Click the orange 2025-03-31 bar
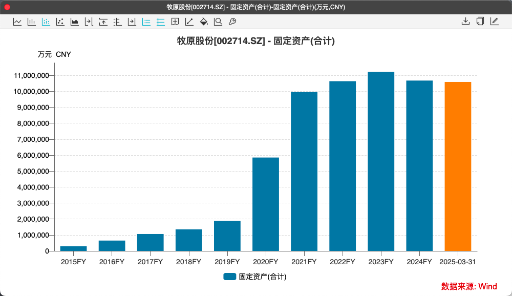The height and width of the screenshot is (296, 512). (458, 166)
